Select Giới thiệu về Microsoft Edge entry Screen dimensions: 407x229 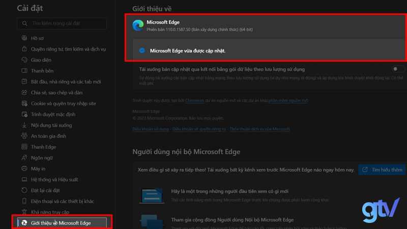pyautogui.click(x=62, y=223)
